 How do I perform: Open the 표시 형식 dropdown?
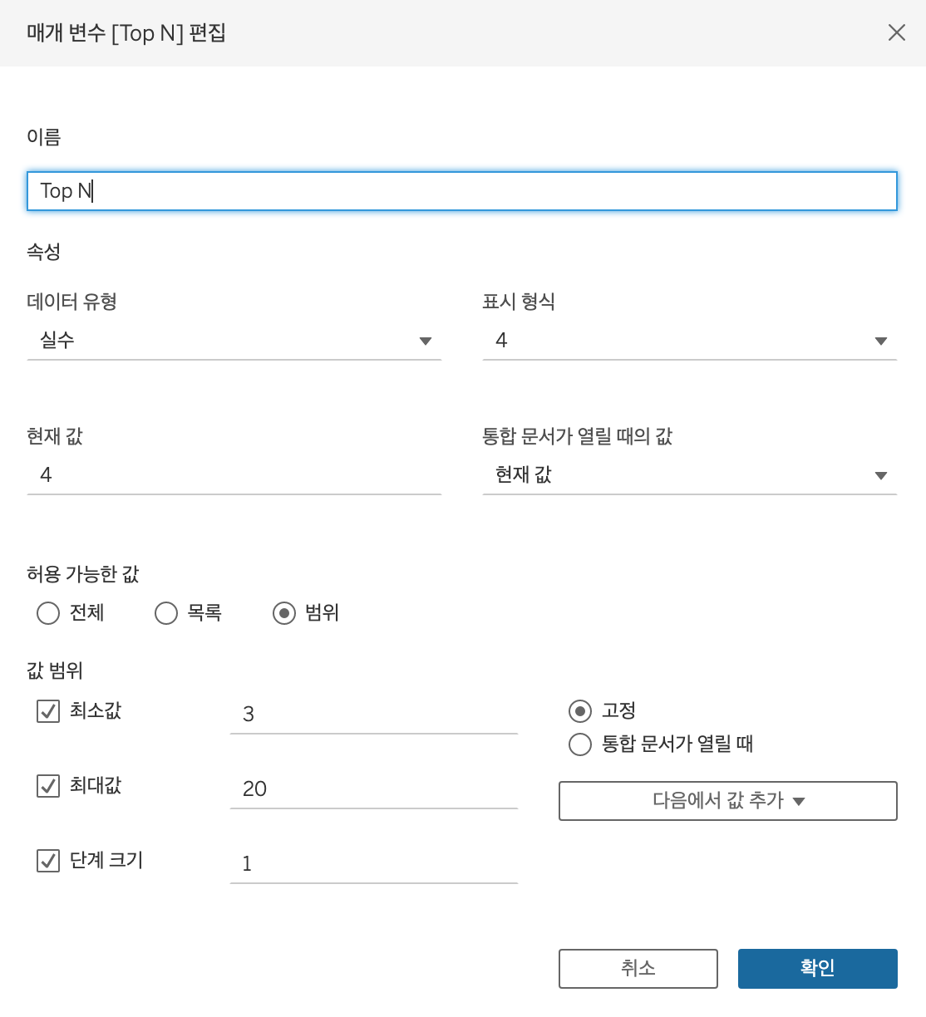click(x=690, y=341)
